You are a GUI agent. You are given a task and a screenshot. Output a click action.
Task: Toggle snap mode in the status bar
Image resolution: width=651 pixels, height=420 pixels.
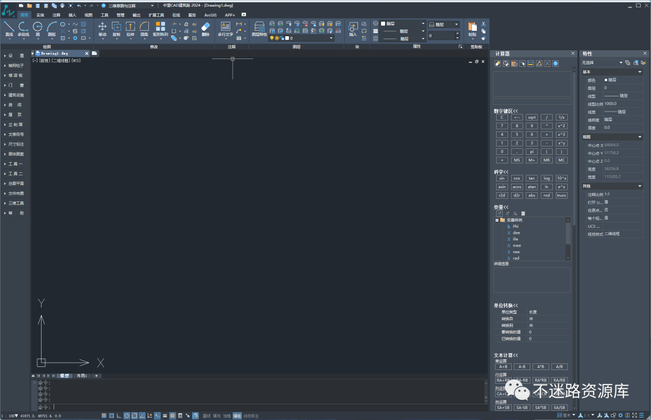pyautogui.click(x=104, y=415)
